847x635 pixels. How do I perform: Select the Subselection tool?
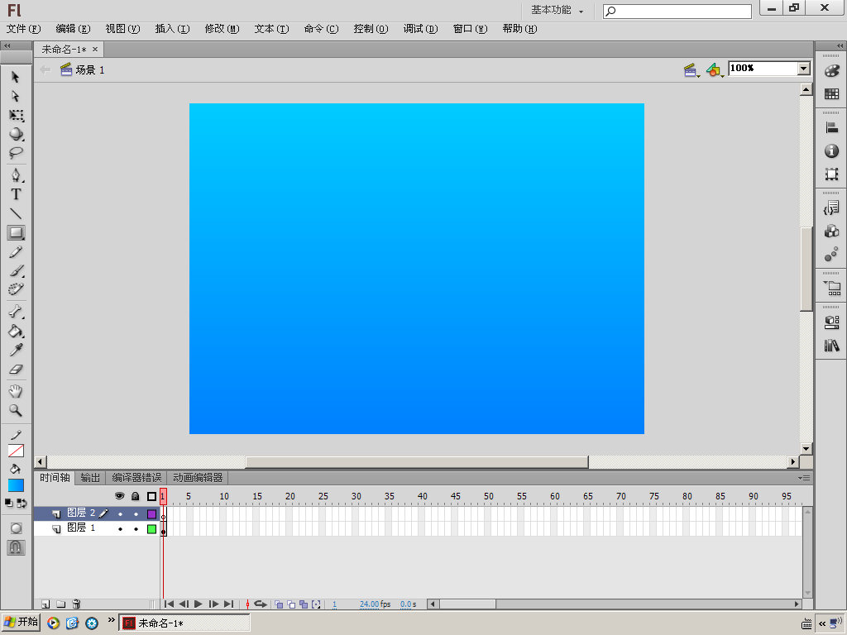coord(16,97)
